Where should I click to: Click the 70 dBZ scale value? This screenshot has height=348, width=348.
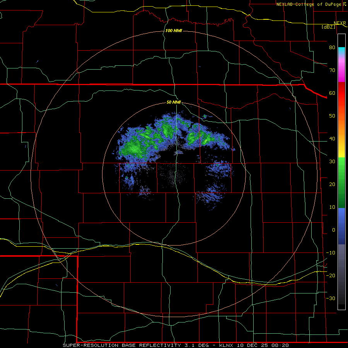(x=332, y=70)
